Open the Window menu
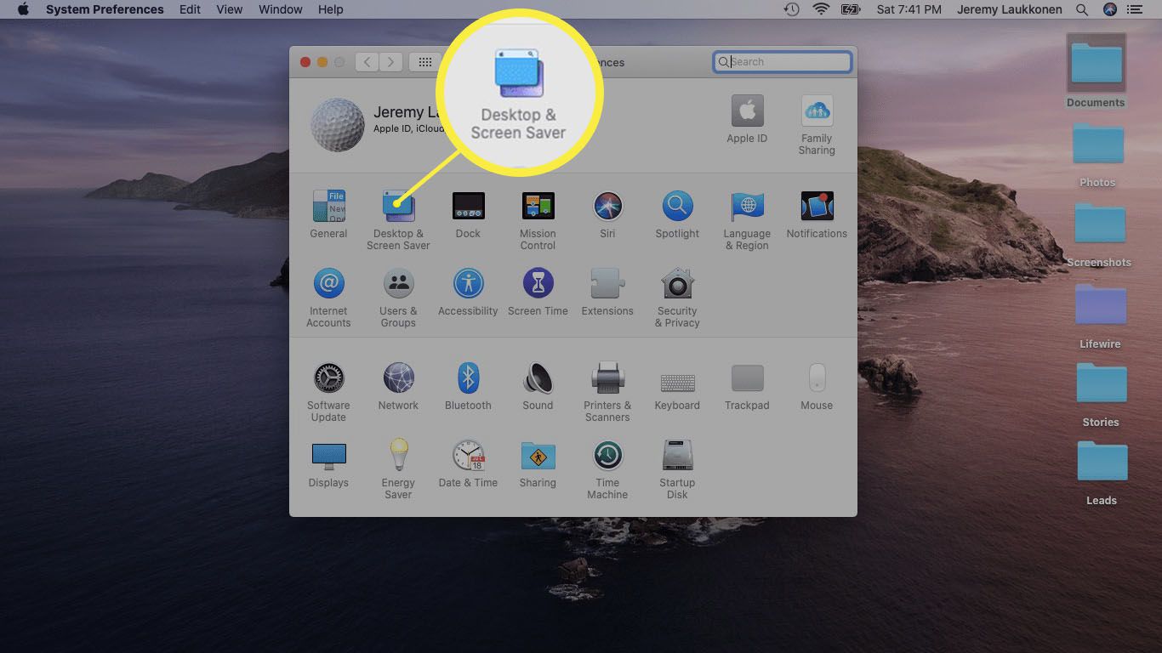 (x=280, y=9)
